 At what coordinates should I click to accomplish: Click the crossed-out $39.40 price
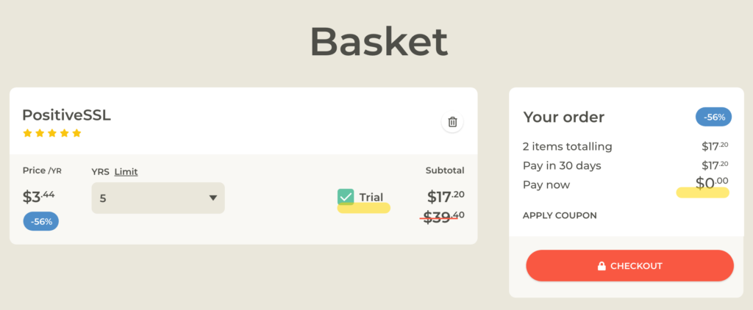click(x=443, y=217)
